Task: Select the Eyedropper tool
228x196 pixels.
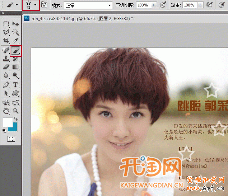Action: 16,41
